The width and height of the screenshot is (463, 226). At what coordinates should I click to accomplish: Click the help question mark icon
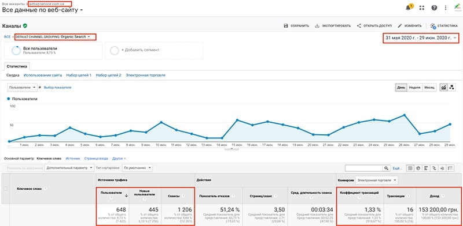(433, 8)
